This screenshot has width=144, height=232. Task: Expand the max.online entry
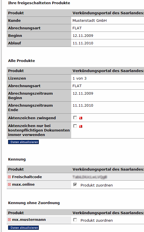[9, 184]
